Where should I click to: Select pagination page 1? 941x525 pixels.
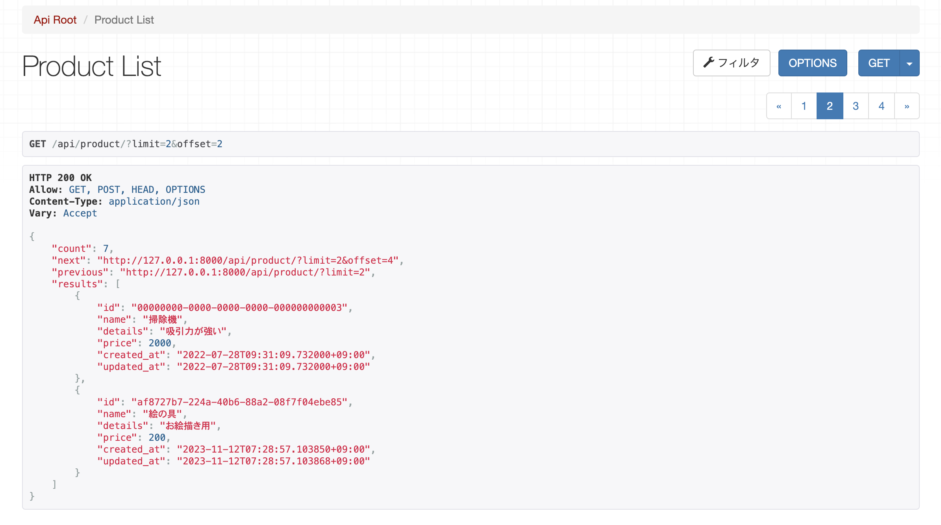[804, 106]
